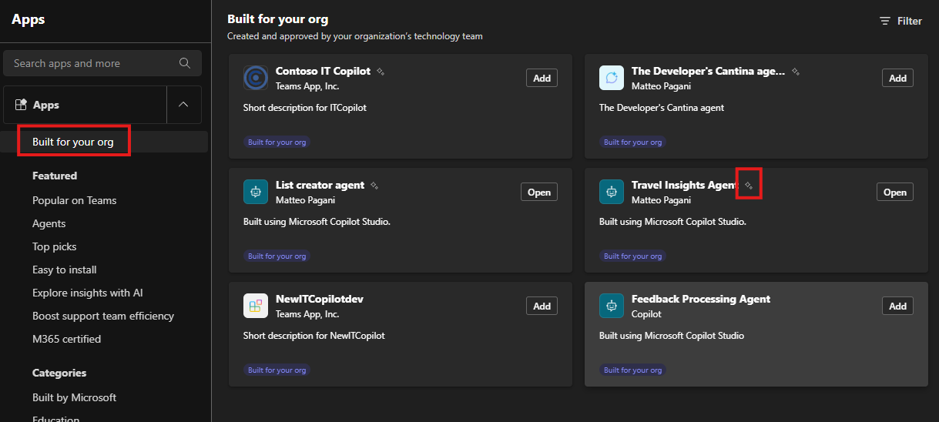Viewport: 939px width, 422px height.
Task: Select Built for your org in sidebar
Action: [73, 142]
